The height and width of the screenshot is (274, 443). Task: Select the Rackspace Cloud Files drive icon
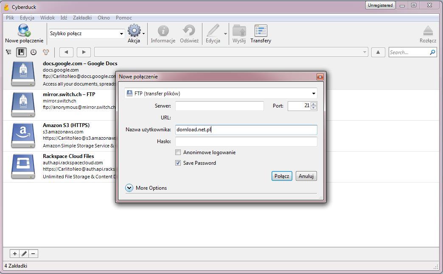coord(23,166)
